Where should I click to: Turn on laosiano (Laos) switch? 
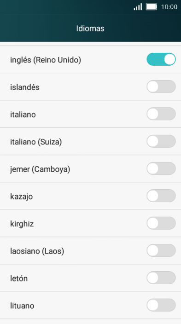coord(161,250)
